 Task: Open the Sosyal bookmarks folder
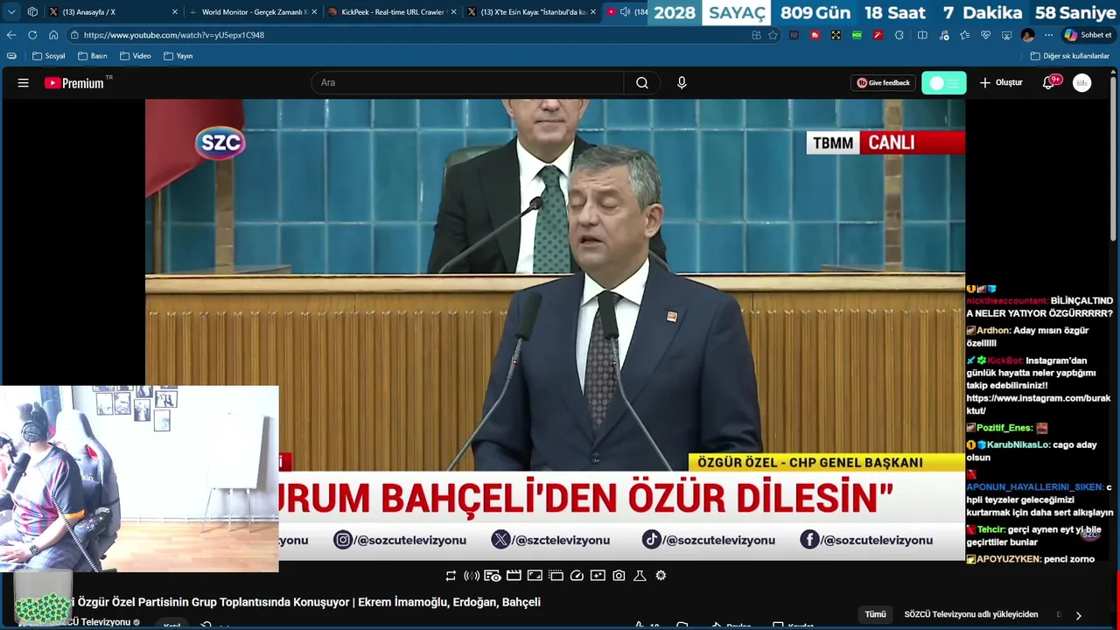[x=49, y=56]
